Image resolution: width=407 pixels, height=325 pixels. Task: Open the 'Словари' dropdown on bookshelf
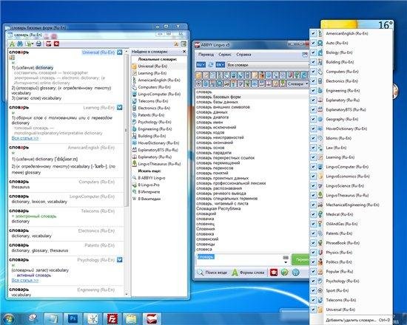click(x=297, y=83)
